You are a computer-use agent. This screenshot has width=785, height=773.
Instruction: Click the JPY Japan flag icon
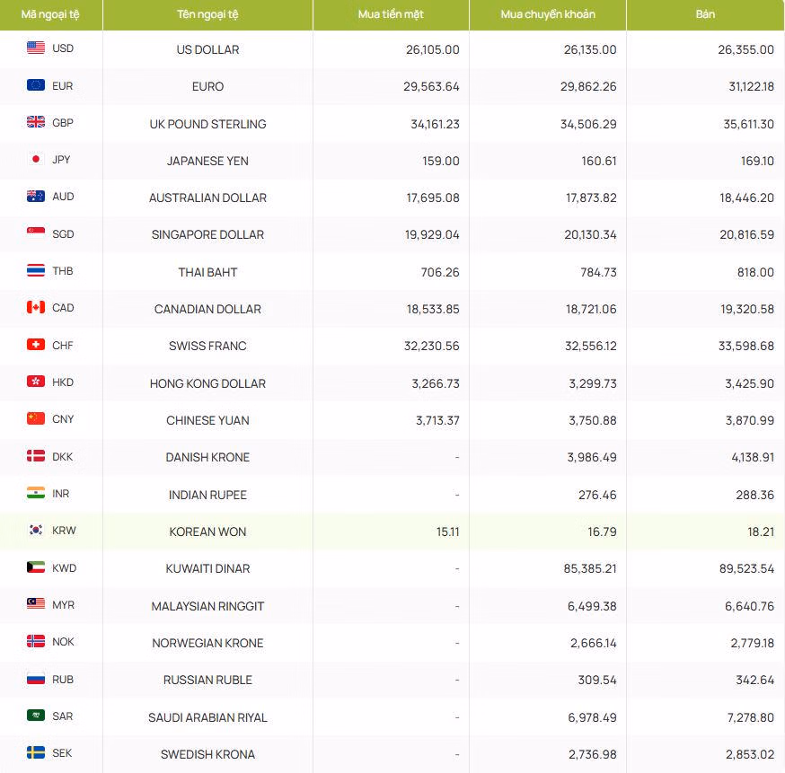(36, 160)
